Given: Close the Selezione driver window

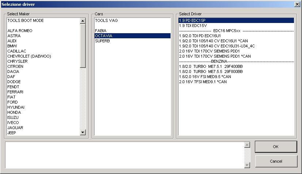Looking at the screenshot, I should pyautogui.click(x=297, y=4).
